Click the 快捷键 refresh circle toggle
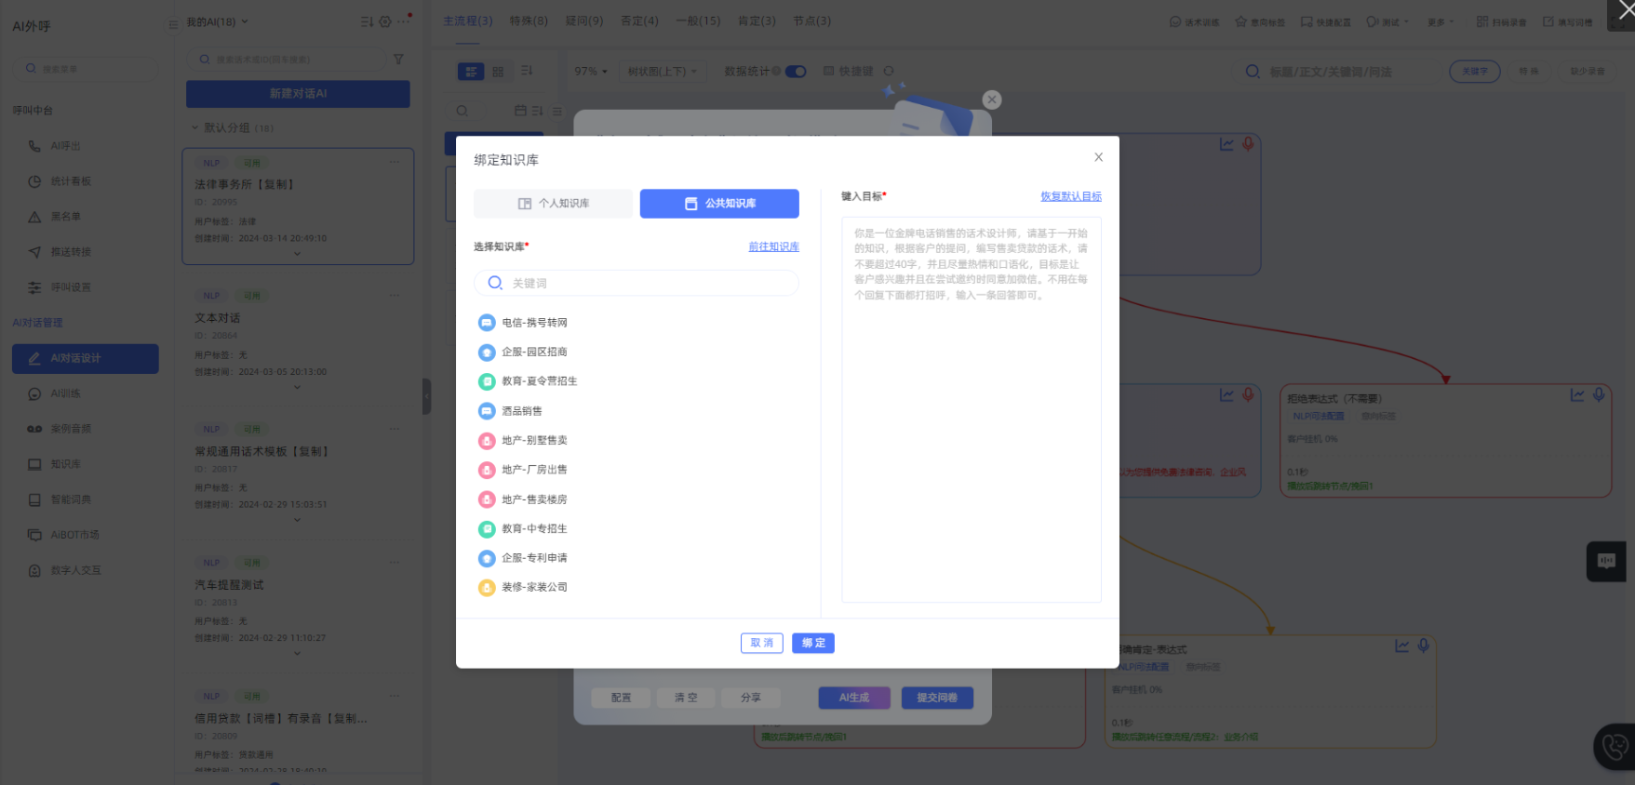This screenshot has width=1635, height=785. click(x=889, y=72)
